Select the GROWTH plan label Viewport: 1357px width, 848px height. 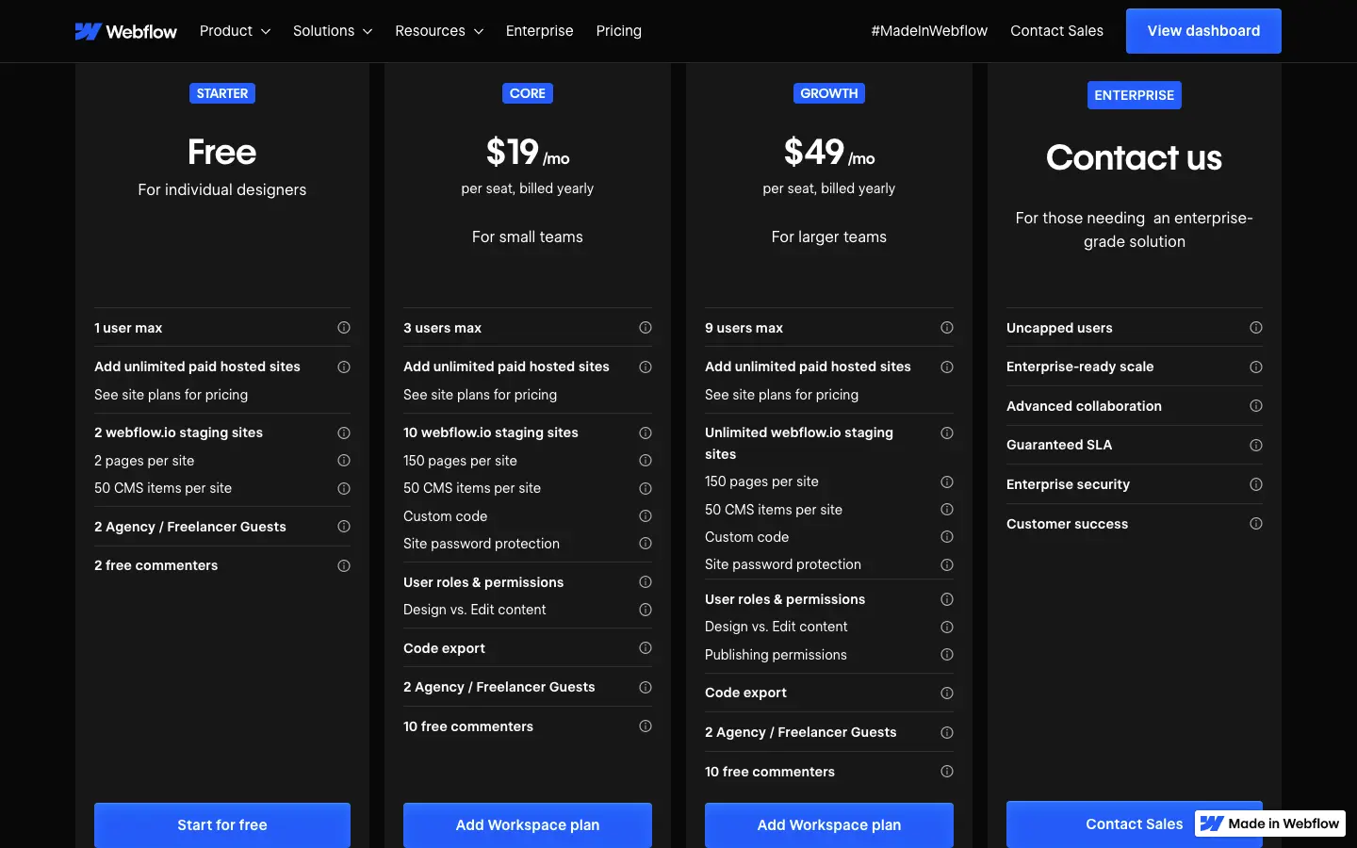click(x=829, y=93)
